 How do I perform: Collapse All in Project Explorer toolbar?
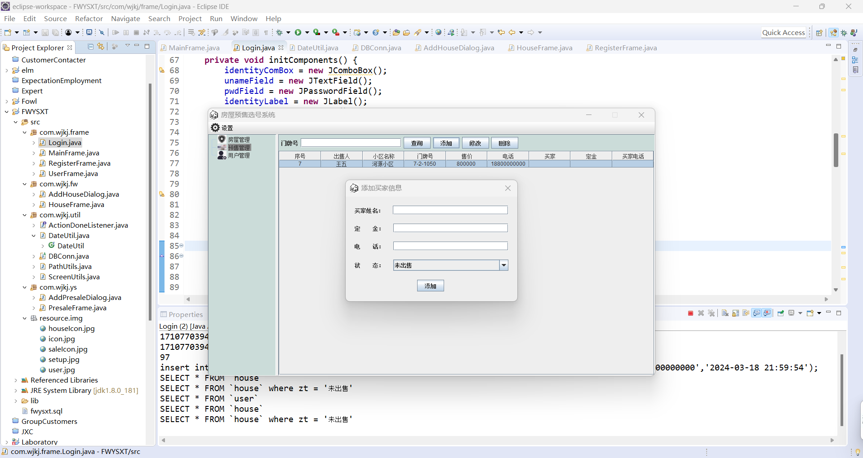click(x=90, y=46)
